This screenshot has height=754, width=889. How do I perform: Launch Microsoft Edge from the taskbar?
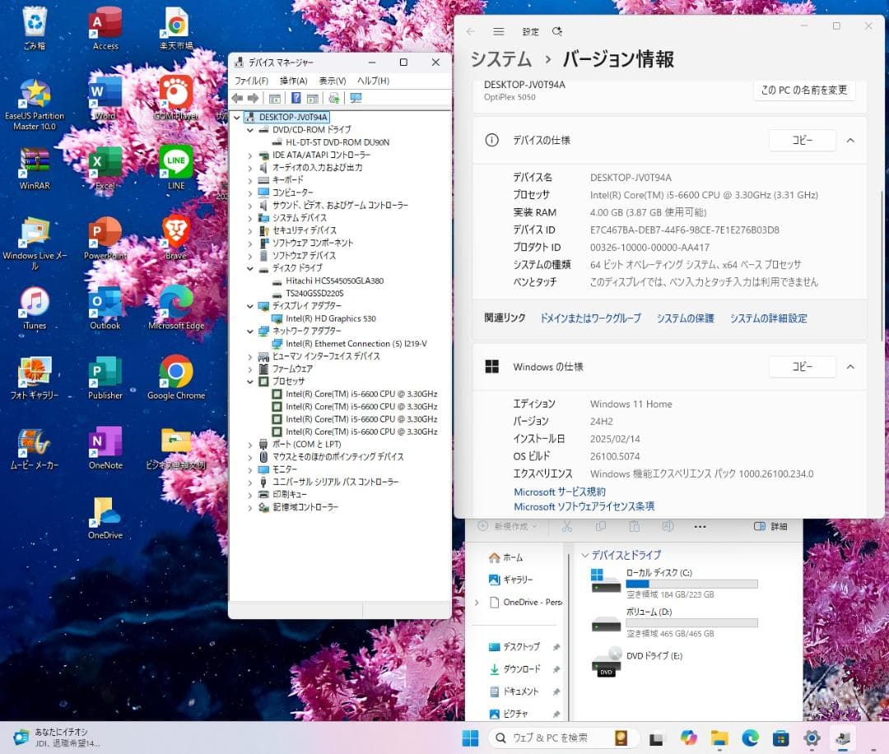pos(750,738)
